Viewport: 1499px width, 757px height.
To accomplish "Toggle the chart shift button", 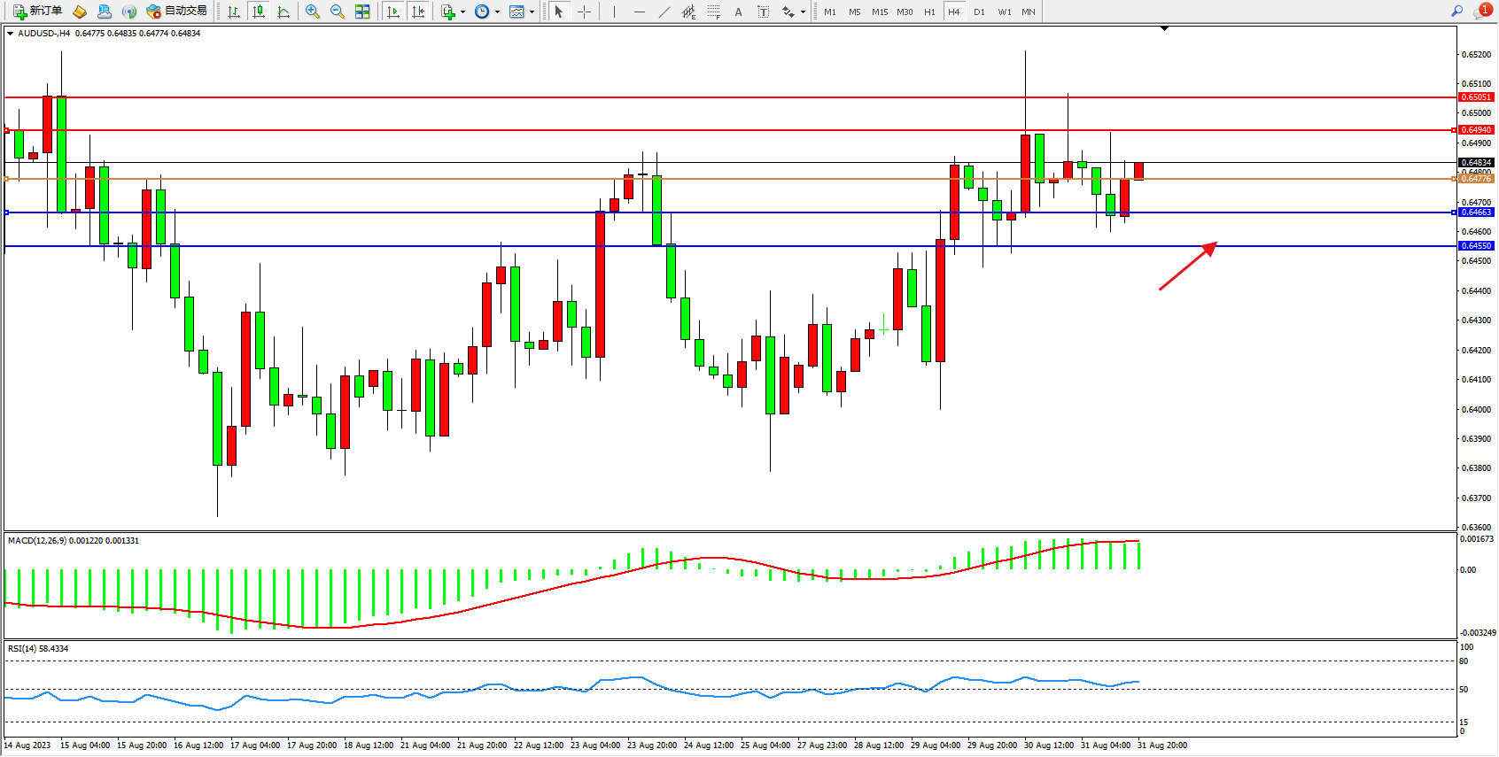I will [418, 12].
